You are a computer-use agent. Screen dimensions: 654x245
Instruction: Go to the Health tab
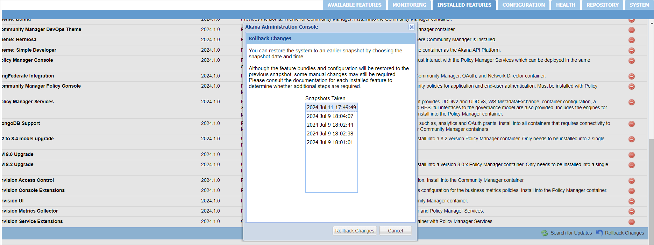pyautogui.click(x=566, y=5)
